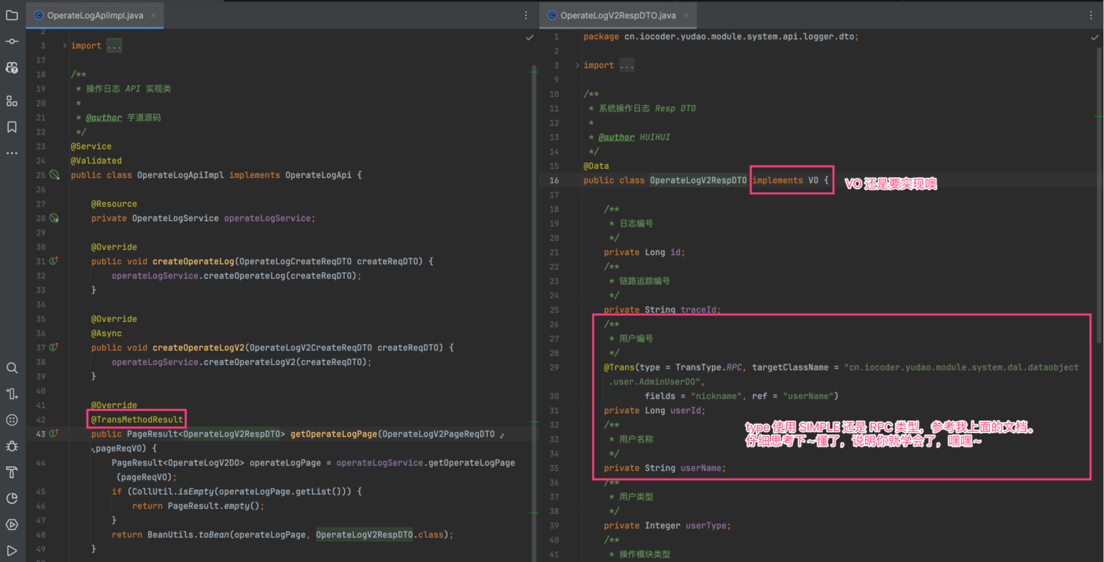The image size is (1104, 562).
Task: Open the Find search tool window
Action: [12, 368]
